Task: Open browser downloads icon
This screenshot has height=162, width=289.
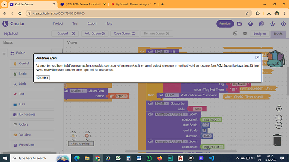Action: point(269,13)
